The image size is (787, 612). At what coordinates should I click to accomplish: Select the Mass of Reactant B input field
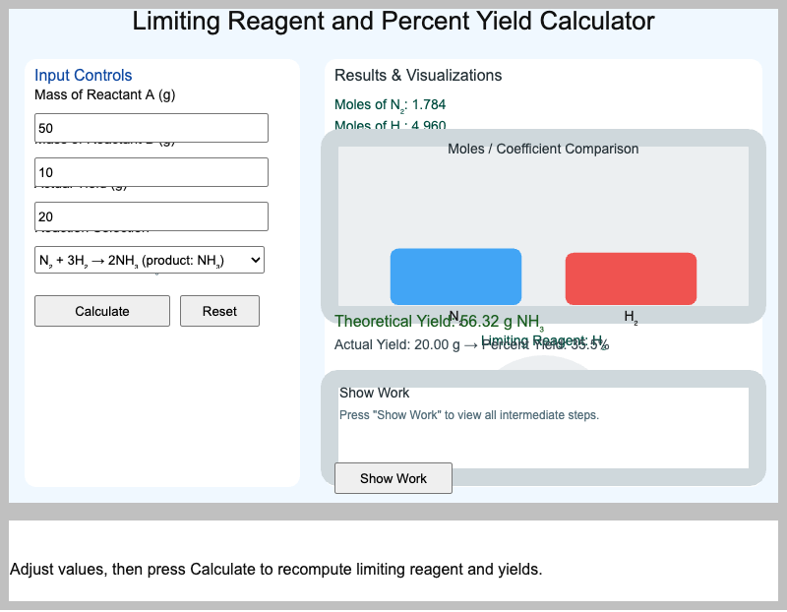coord(147,171)
